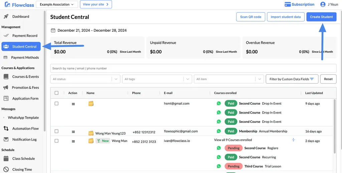Select Student Central in the sidebar
Viewport: 342px width, 173px height.
coord(21,46)
